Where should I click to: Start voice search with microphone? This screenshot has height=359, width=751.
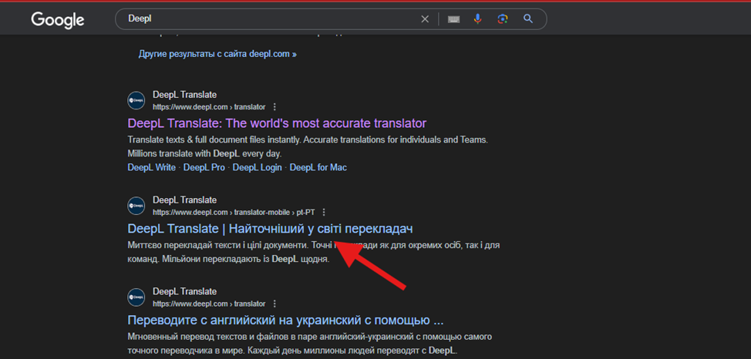tap(477, 19)
